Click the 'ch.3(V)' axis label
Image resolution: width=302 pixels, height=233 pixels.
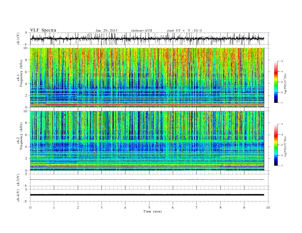[18, 180]
